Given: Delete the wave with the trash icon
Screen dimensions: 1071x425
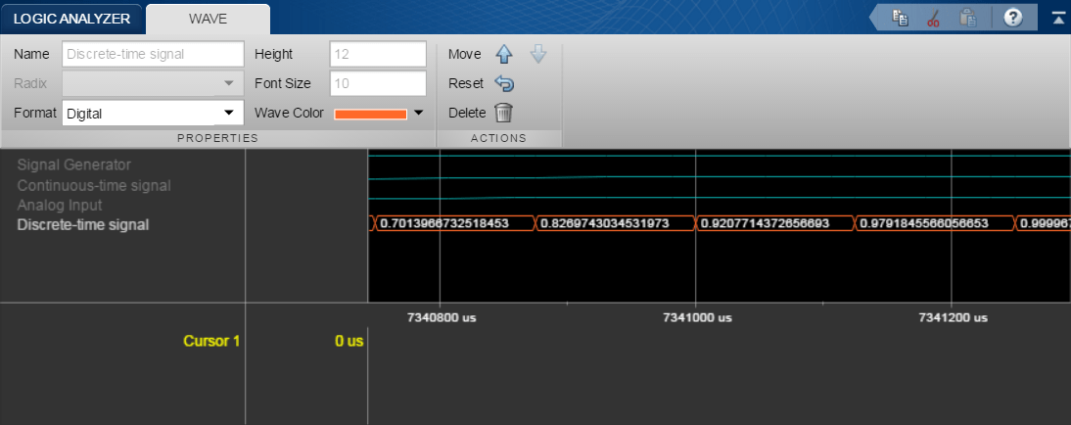Looking at the screenshot, I should (x=503, y=113).
